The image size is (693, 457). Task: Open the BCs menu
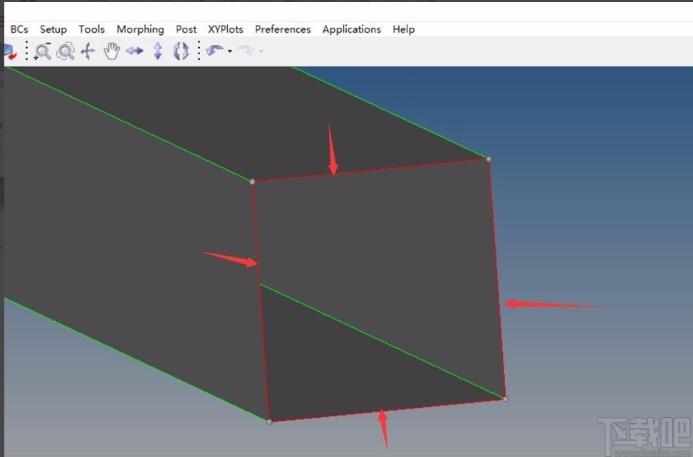[19, 29]
